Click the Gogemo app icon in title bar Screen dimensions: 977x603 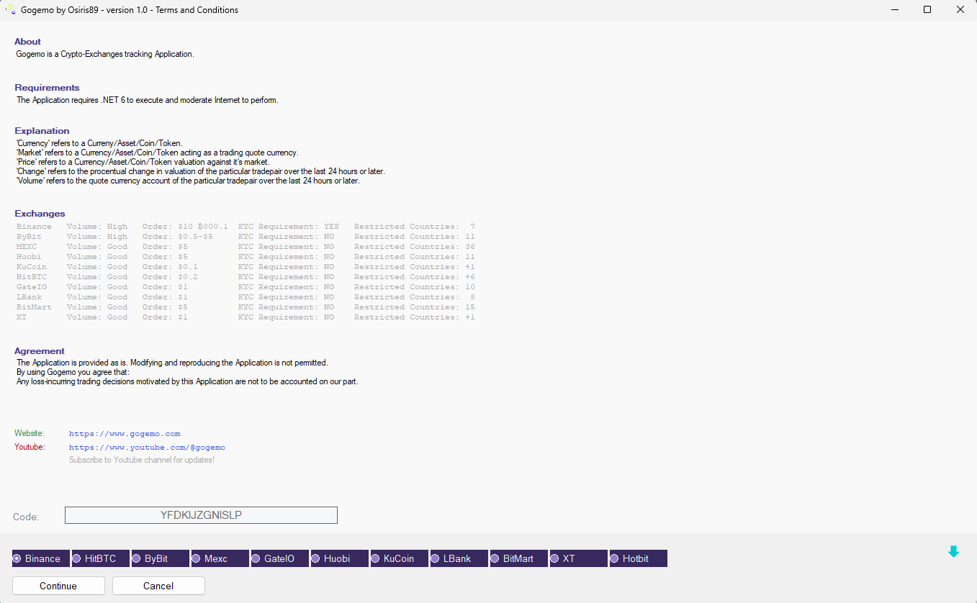point(11,10)
